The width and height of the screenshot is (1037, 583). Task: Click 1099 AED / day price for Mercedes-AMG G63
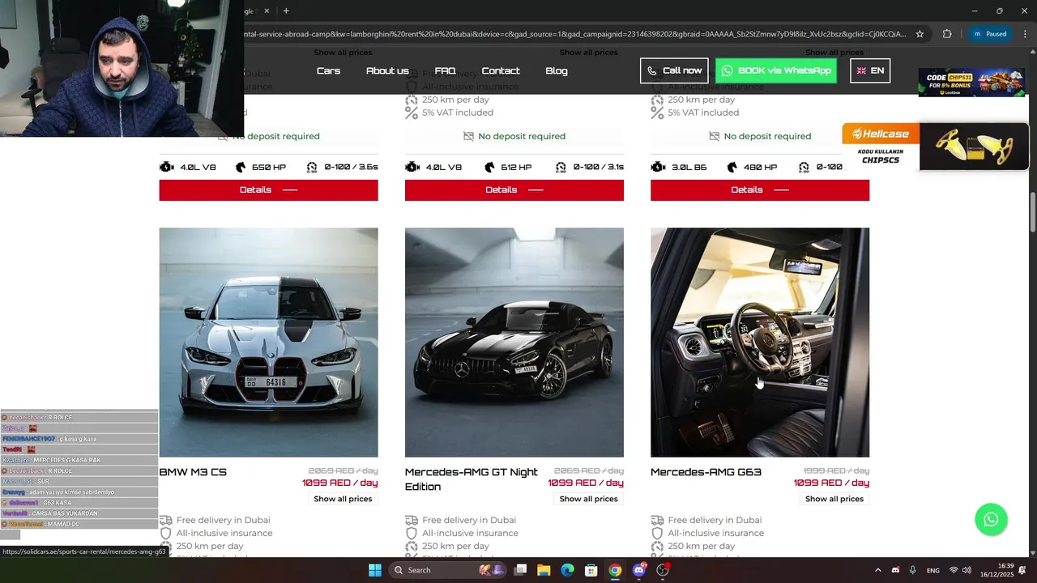(831, 483)
